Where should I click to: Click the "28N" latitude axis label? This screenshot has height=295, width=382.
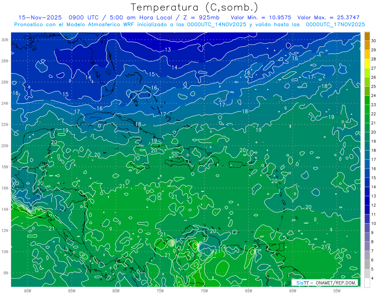5,61
